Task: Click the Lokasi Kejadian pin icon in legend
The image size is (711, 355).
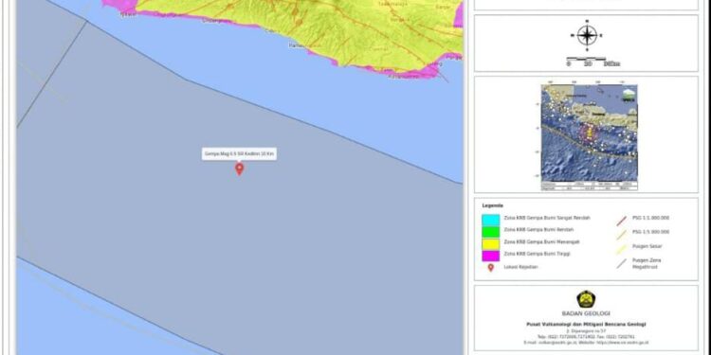Action: click(x=491, y=268)
